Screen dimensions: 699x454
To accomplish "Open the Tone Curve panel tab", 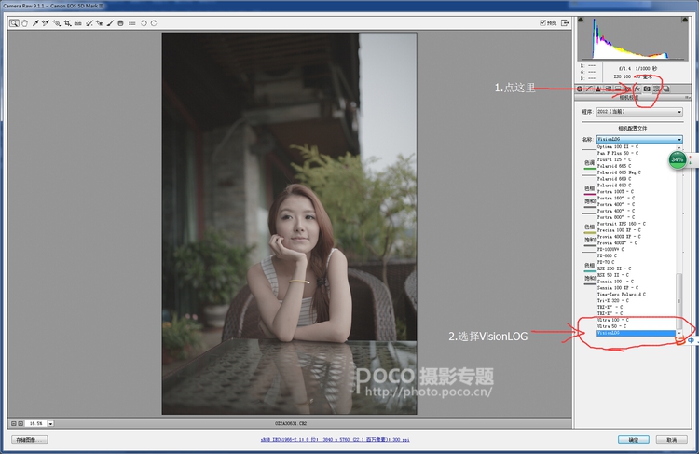I will point(589,89).
